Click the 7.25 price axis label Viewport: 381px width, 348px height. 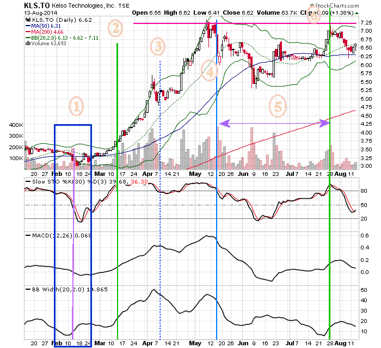[x=366, y=23]
